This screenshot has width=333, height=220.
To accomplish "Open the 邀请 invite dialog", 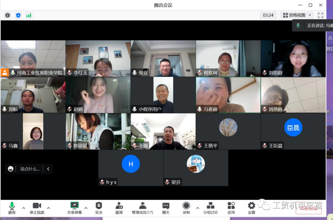I will [119, 208].
